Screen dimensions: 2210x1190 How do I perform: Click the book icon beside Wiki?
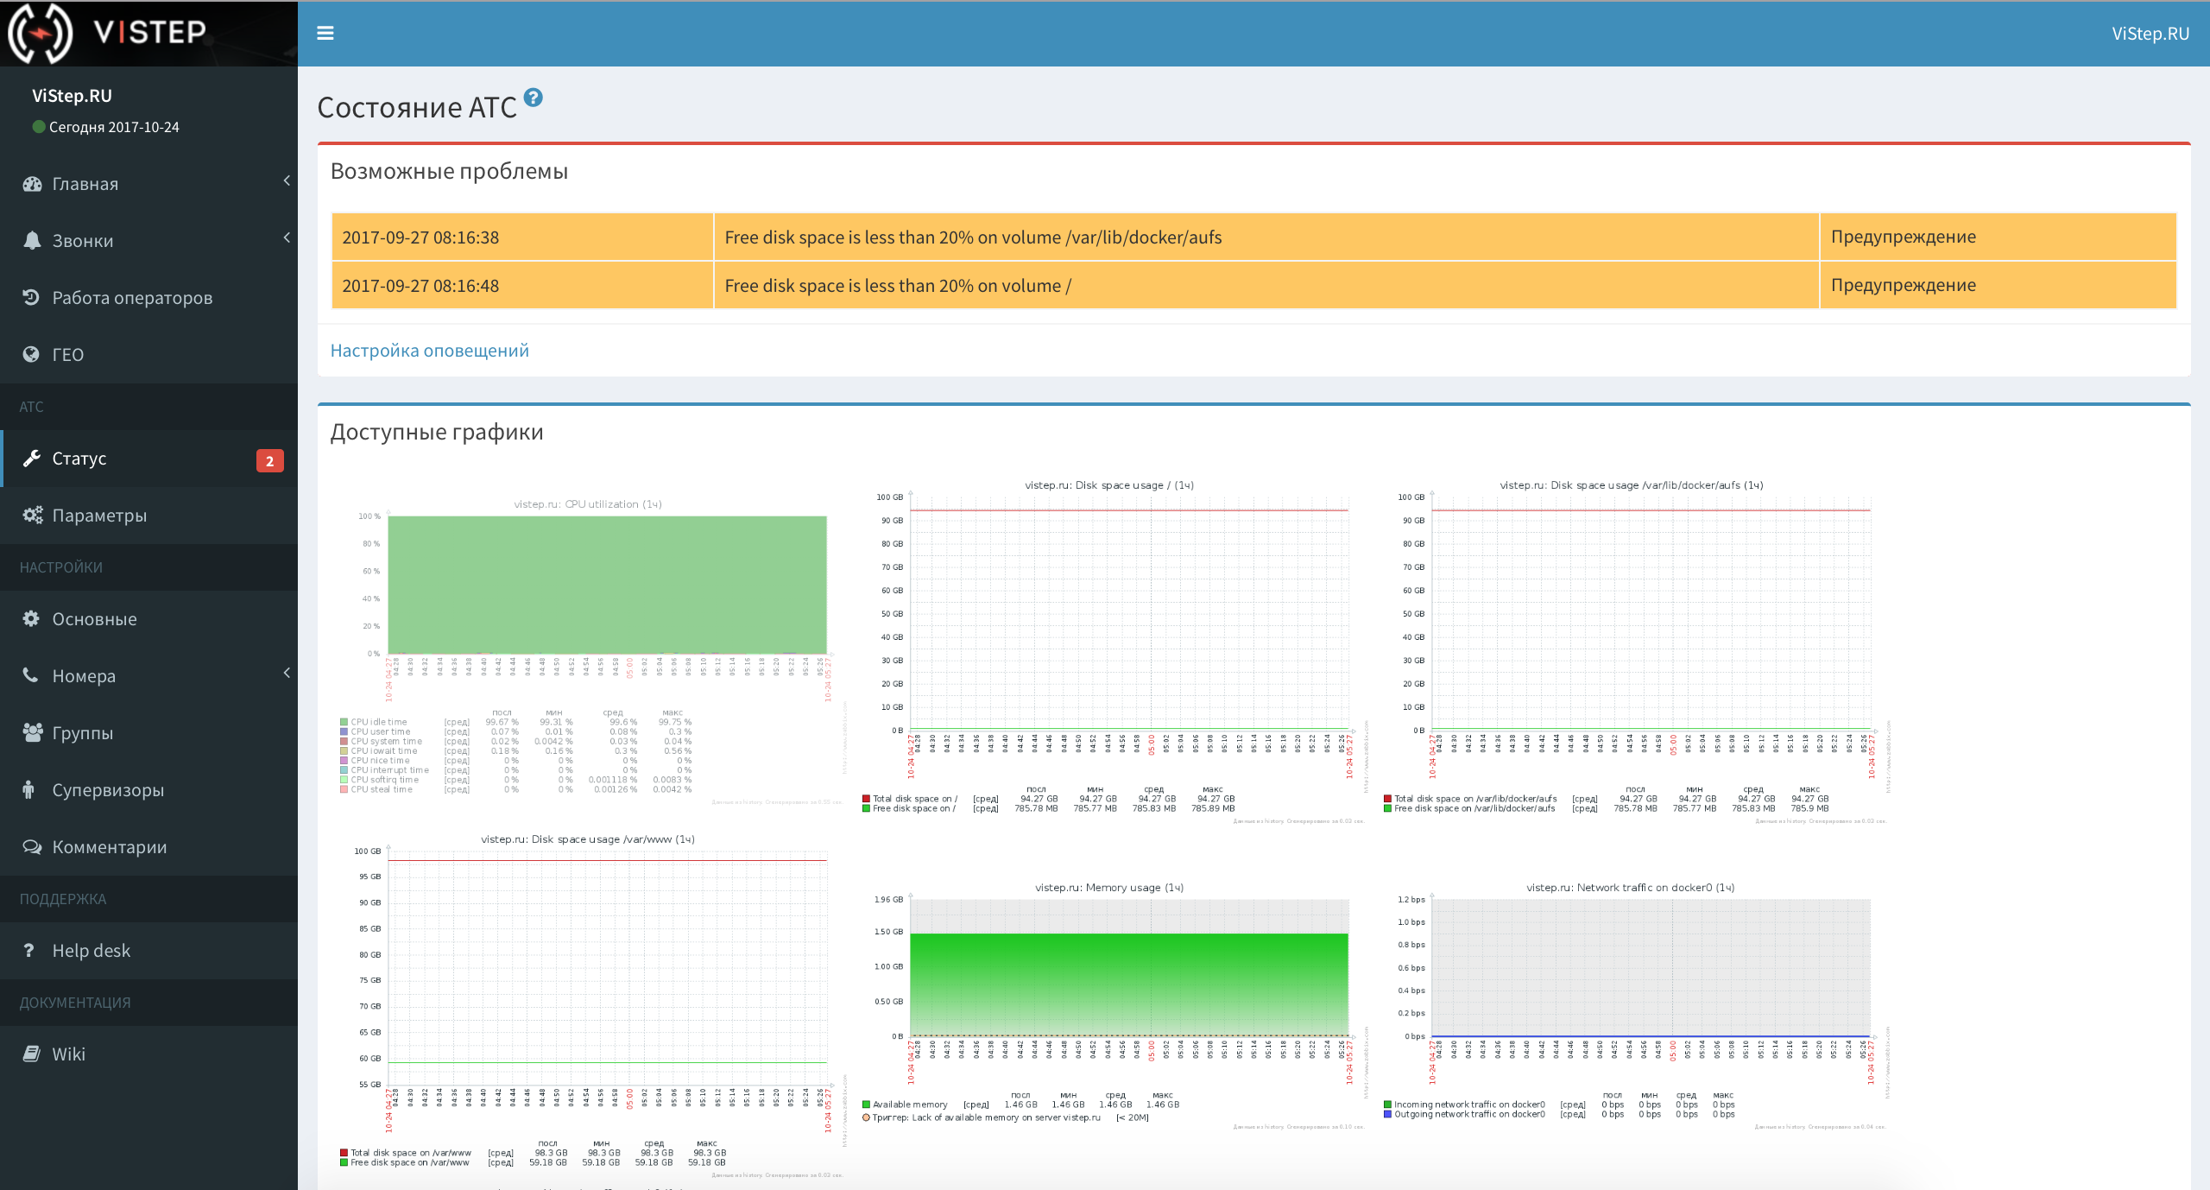(x=32, y=1054)
